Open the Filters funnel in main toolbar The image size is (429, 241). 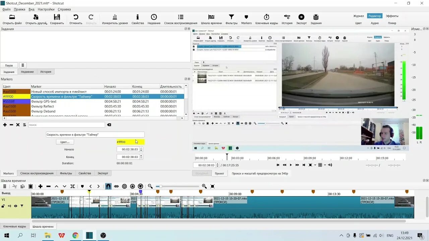pyautogui.click(x=231, y=19)
